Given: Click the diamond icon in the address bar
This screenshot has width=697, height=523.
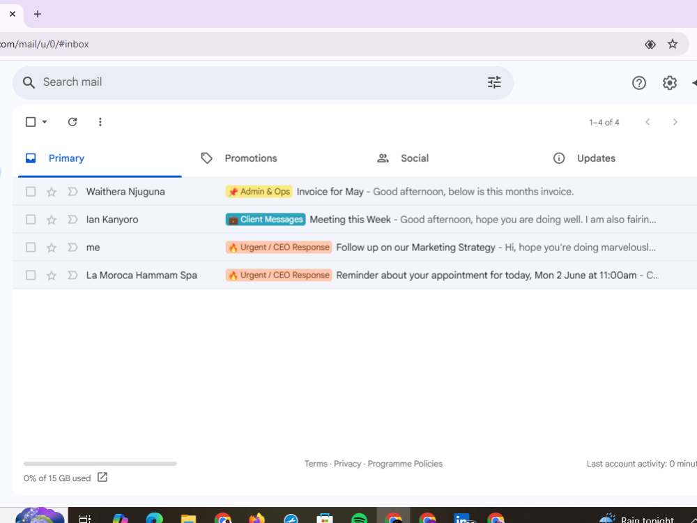Looking at the screenshot, I should point(650,45).
